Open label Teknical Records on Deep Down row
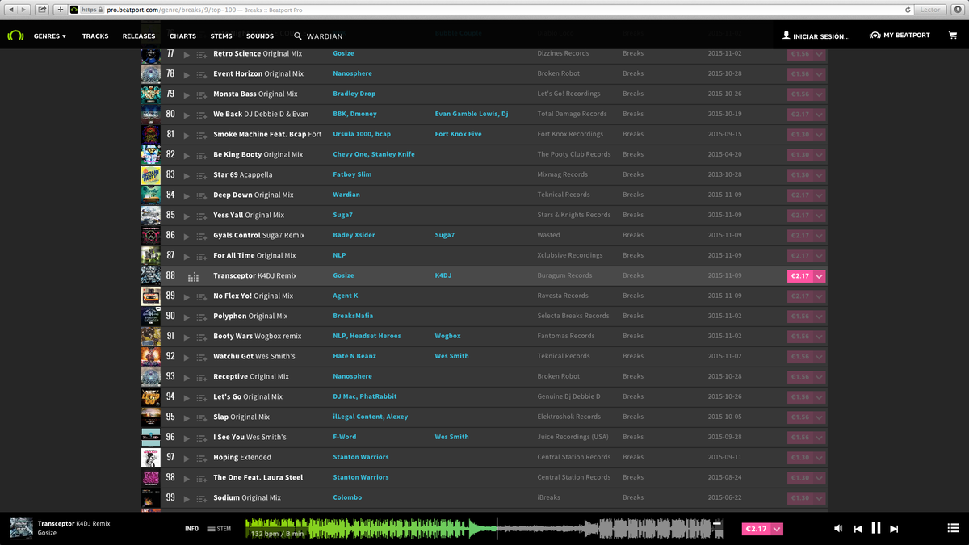Image resolution: width=969 pixels, height=545 pixels. [564, 195]
